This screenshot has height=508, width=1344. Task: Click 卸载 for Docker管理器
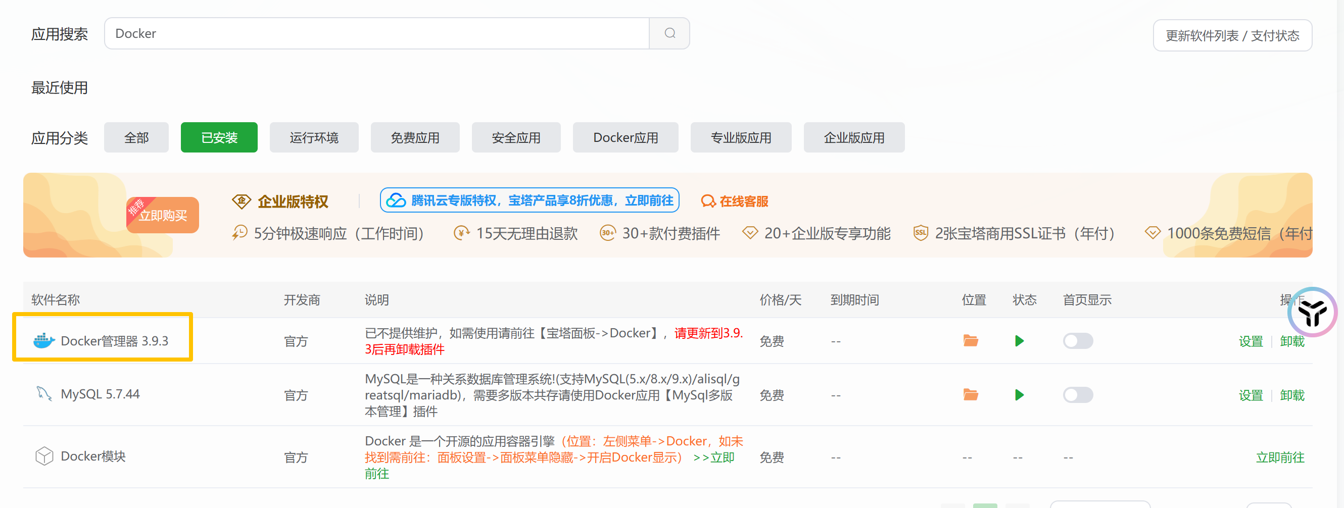(x=1292, y=341)
